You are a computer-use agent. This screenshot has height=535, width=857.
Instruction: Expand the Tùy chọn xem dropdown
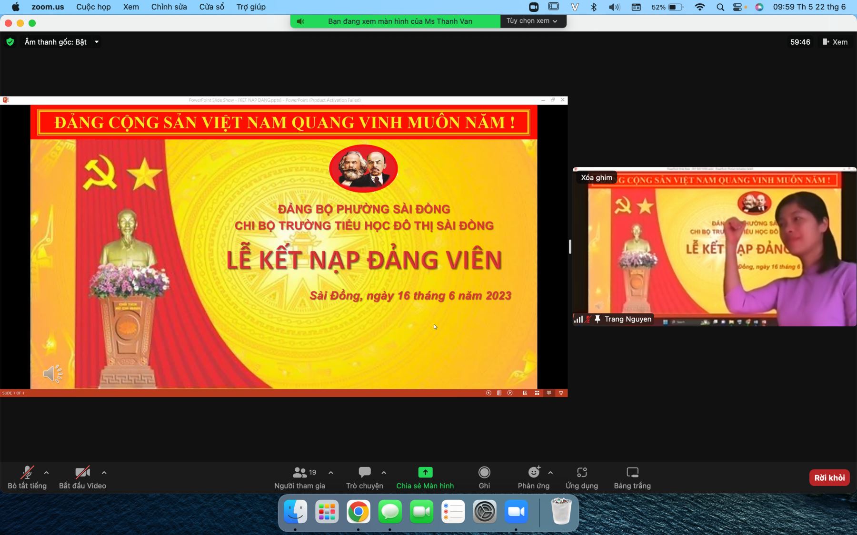pyautogui.click(x=532, y=21)
